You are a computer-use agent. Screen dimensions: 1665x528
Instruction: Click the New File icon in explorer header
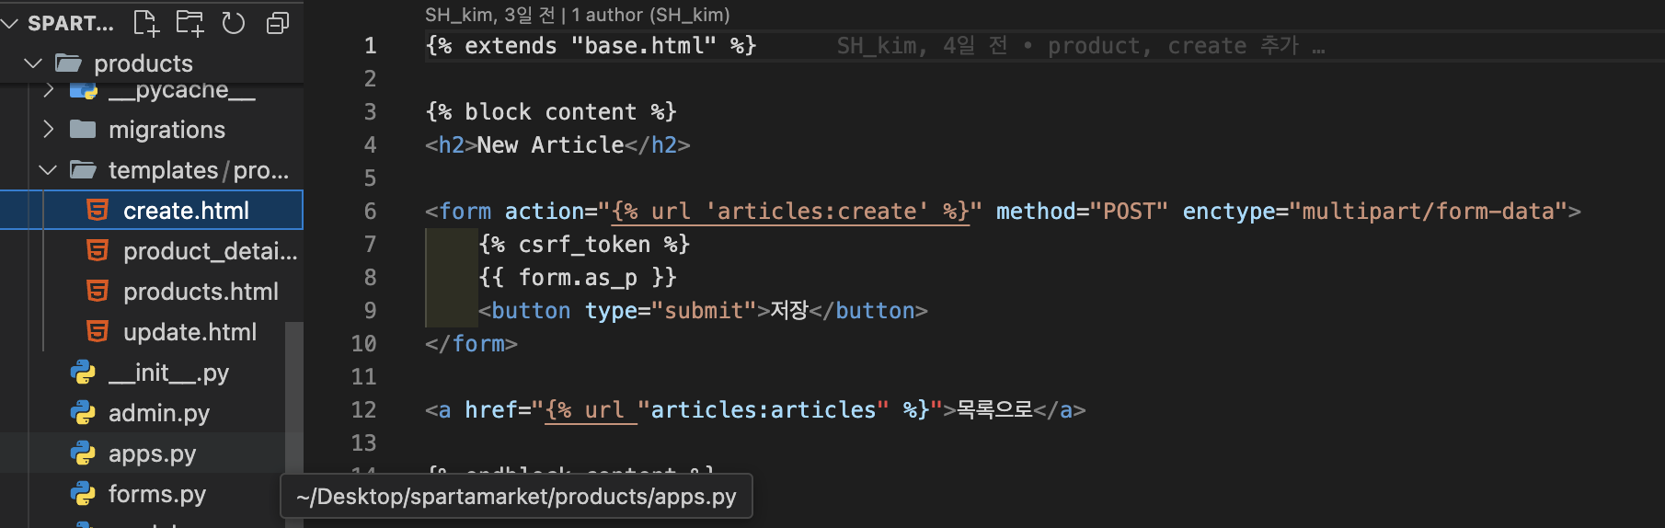click(146, 23)
